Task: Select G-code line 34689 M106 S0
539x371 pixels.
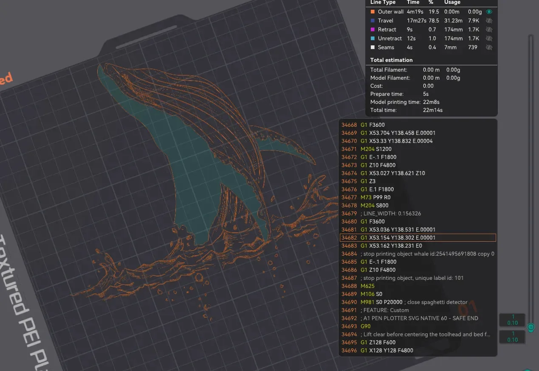Action: click(418, 294)
